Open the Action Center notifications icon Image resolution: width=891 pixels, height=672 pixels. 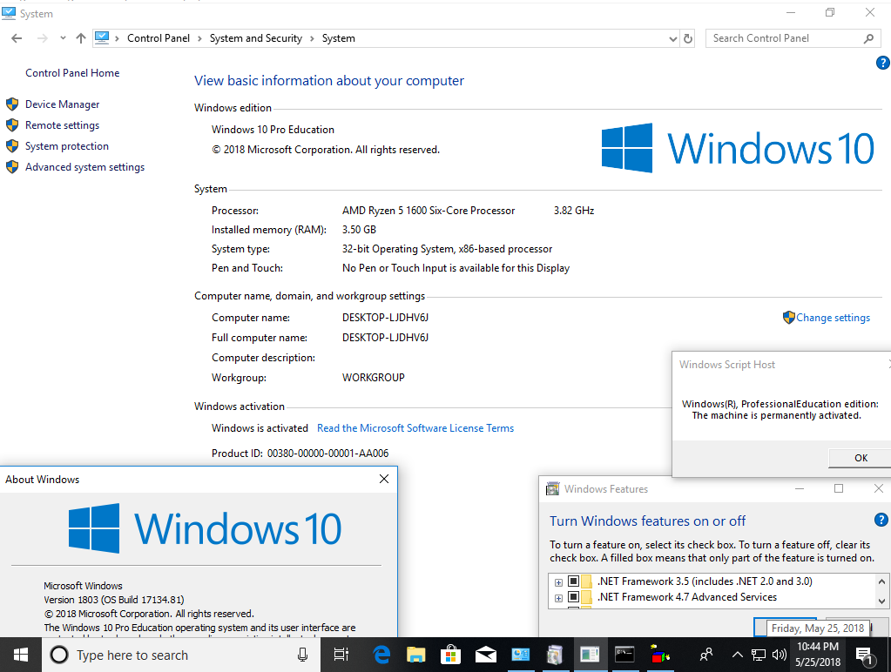point(864,655)
